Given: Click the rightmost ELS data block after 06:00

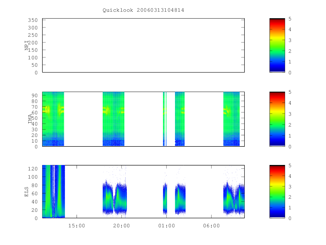Looking at the screenshot, I should click(234, 199).
